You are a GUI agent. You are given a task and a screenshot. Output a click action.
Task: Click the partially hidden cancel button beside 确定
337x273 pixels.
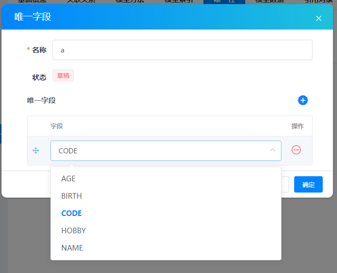tap(285, 184)
